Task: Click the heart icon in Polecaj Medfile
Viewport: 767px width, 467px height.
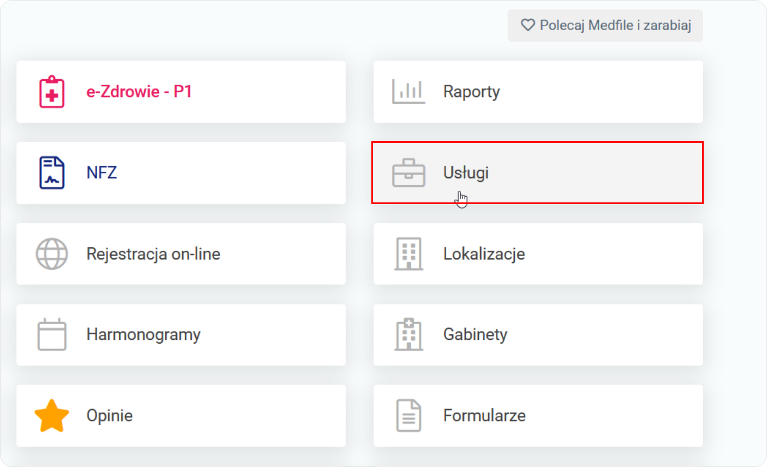Action: pos(528,25)
